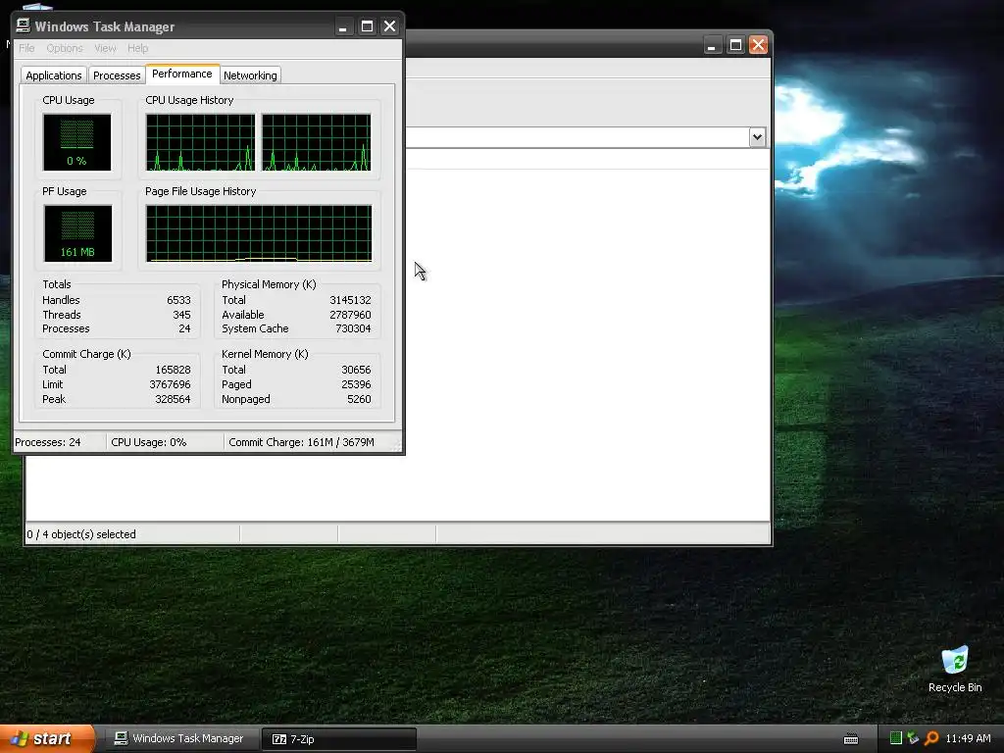Minimize the Task Manager window
This screenshot has height=753, width=1004.
coord(343,26)
